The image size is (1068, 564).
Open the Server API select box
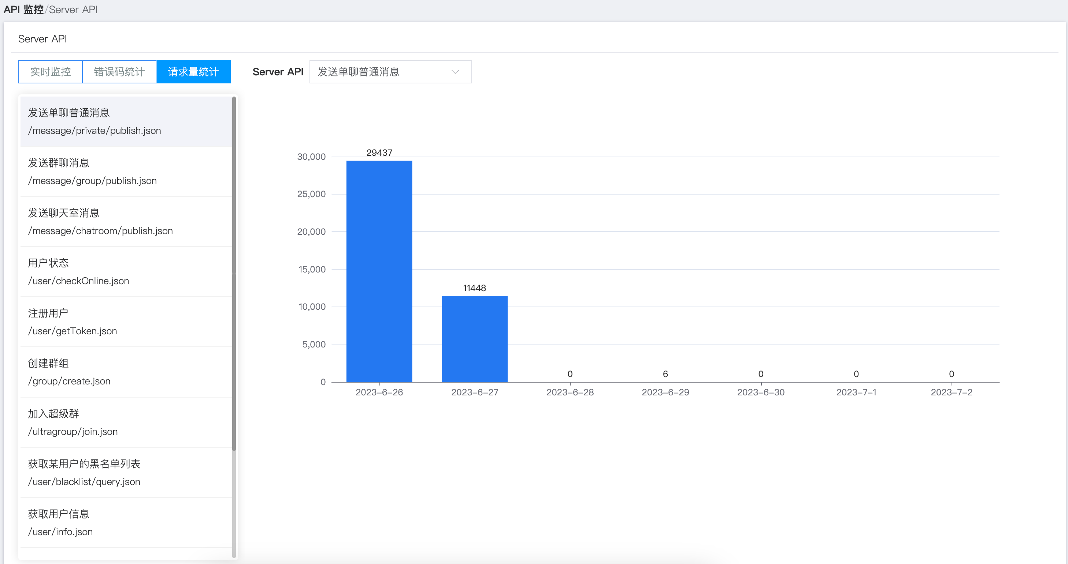pyautogui.click(x=390, y=72)
